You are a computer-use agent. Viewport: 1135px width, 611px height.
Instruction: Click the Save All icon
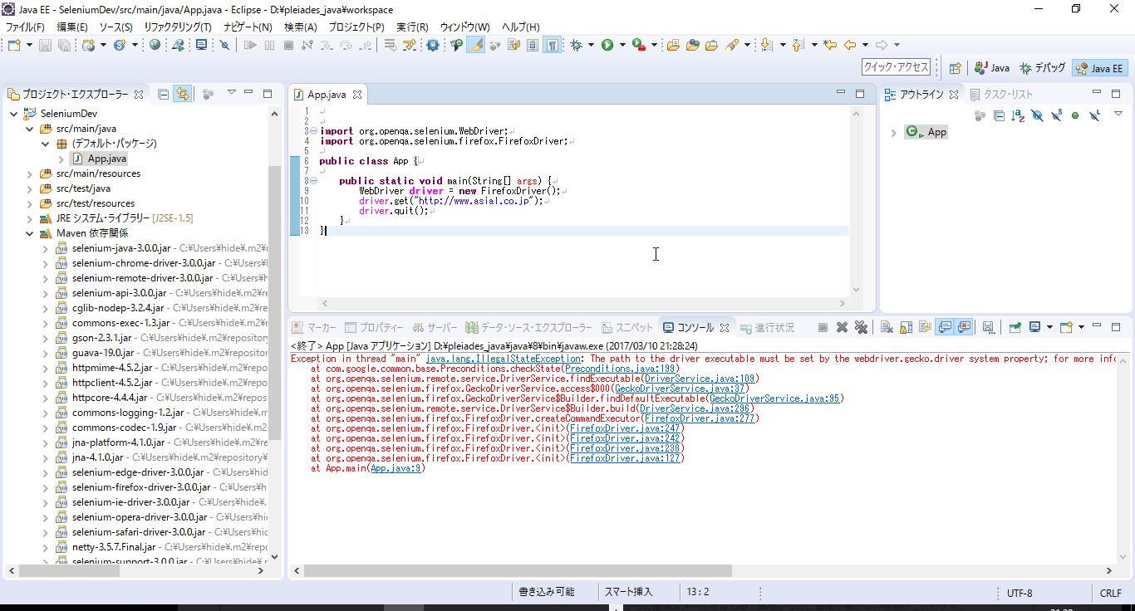point(64,45)
